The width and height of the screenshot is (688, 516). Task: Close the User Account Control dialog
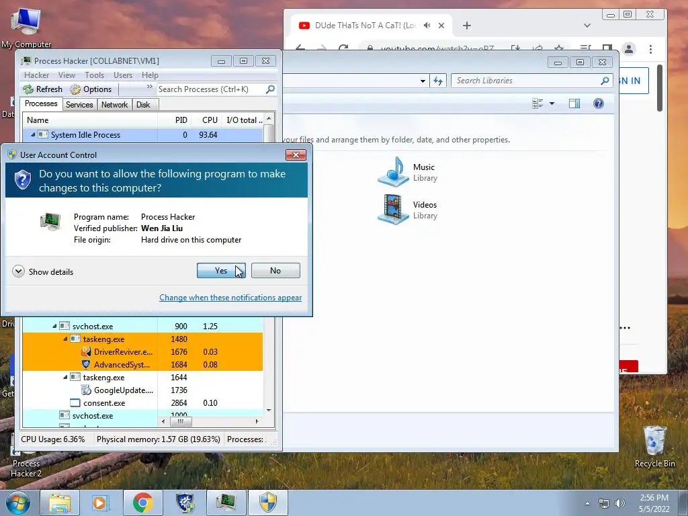(296, 155)
